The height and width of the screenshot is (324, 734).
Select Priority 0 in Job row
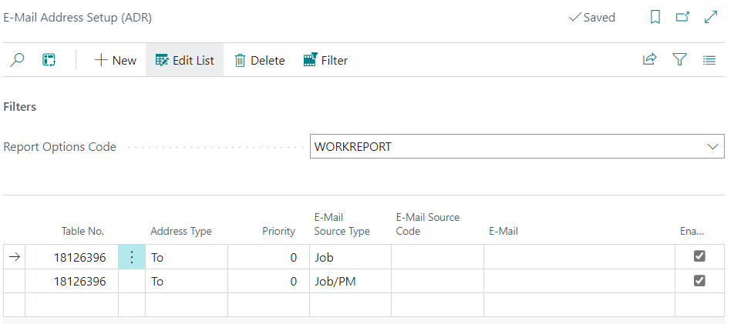[268, 257]
